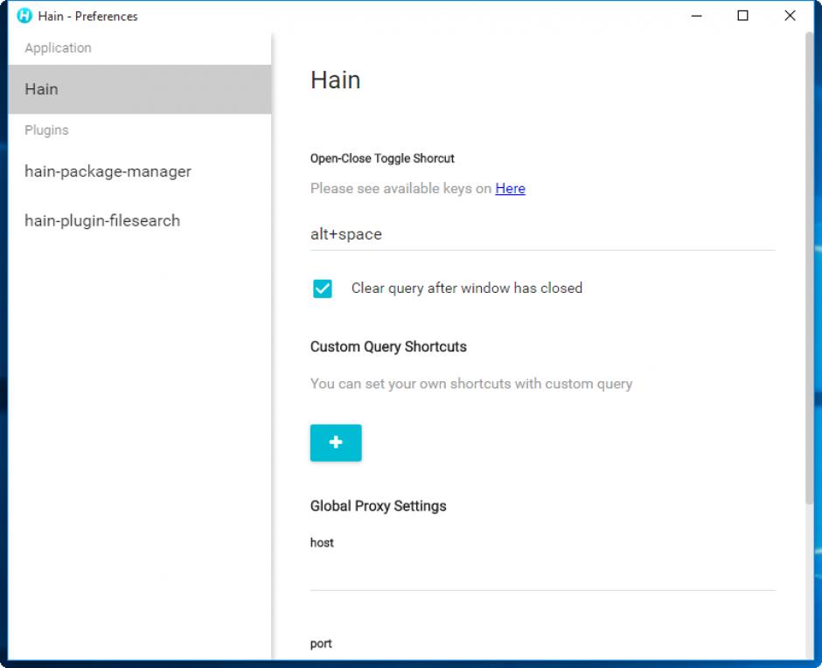Image resolution: width=822 pixels, height=668 pixels.
Task: Focus the alt+space shortcut input field
Action: pyautogui.click(x=542, y=234)
